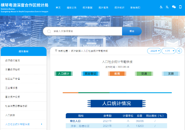
Task: Open 经济运行简况 in the sidebar
Action: [24, 61]
